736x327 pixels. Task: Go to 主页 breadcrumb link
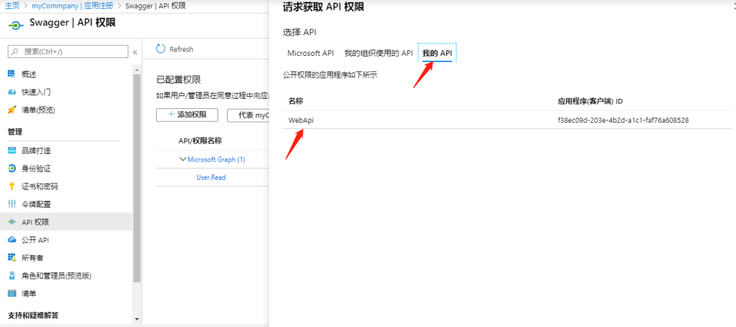tap(12, 5)
